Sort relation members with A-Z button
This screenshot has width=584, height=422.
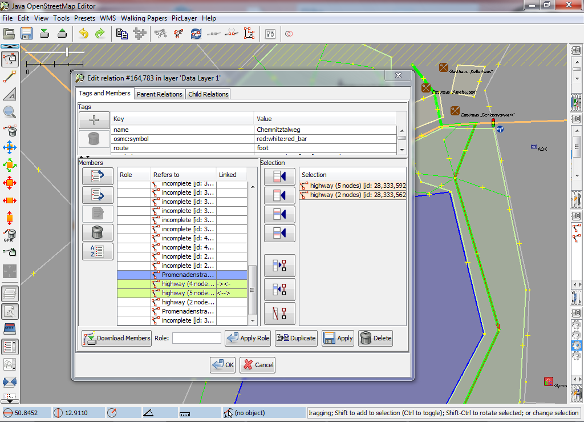[x=98, y=252]
